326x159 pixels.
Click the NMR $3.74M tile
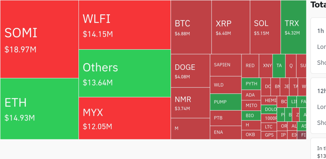190,103
